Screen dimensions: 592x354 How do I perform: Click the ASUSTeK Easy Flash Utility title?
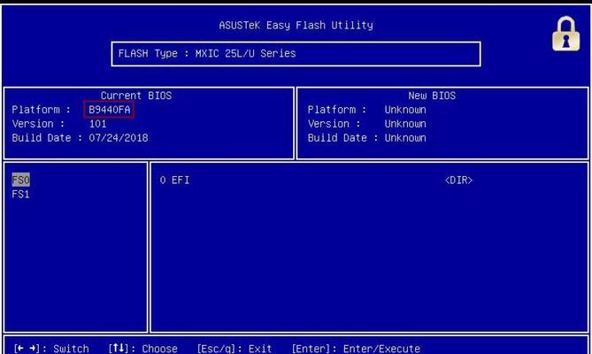point(296,25)
